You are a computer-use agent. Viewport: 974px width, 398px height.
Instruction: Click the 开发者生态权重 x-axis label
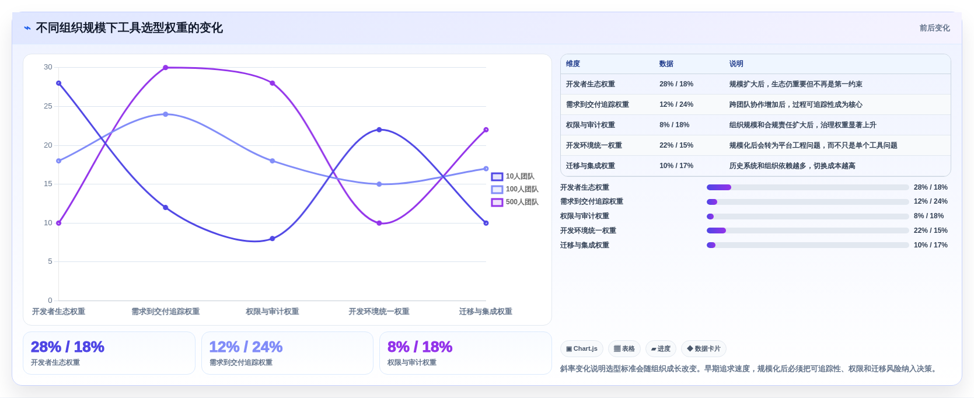58,312
